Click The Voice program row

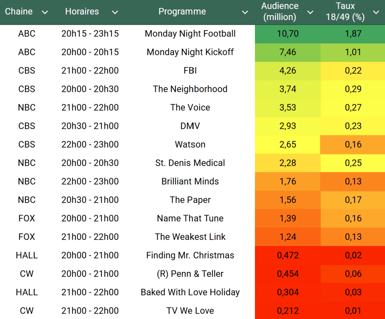click(x=190, y=107)
